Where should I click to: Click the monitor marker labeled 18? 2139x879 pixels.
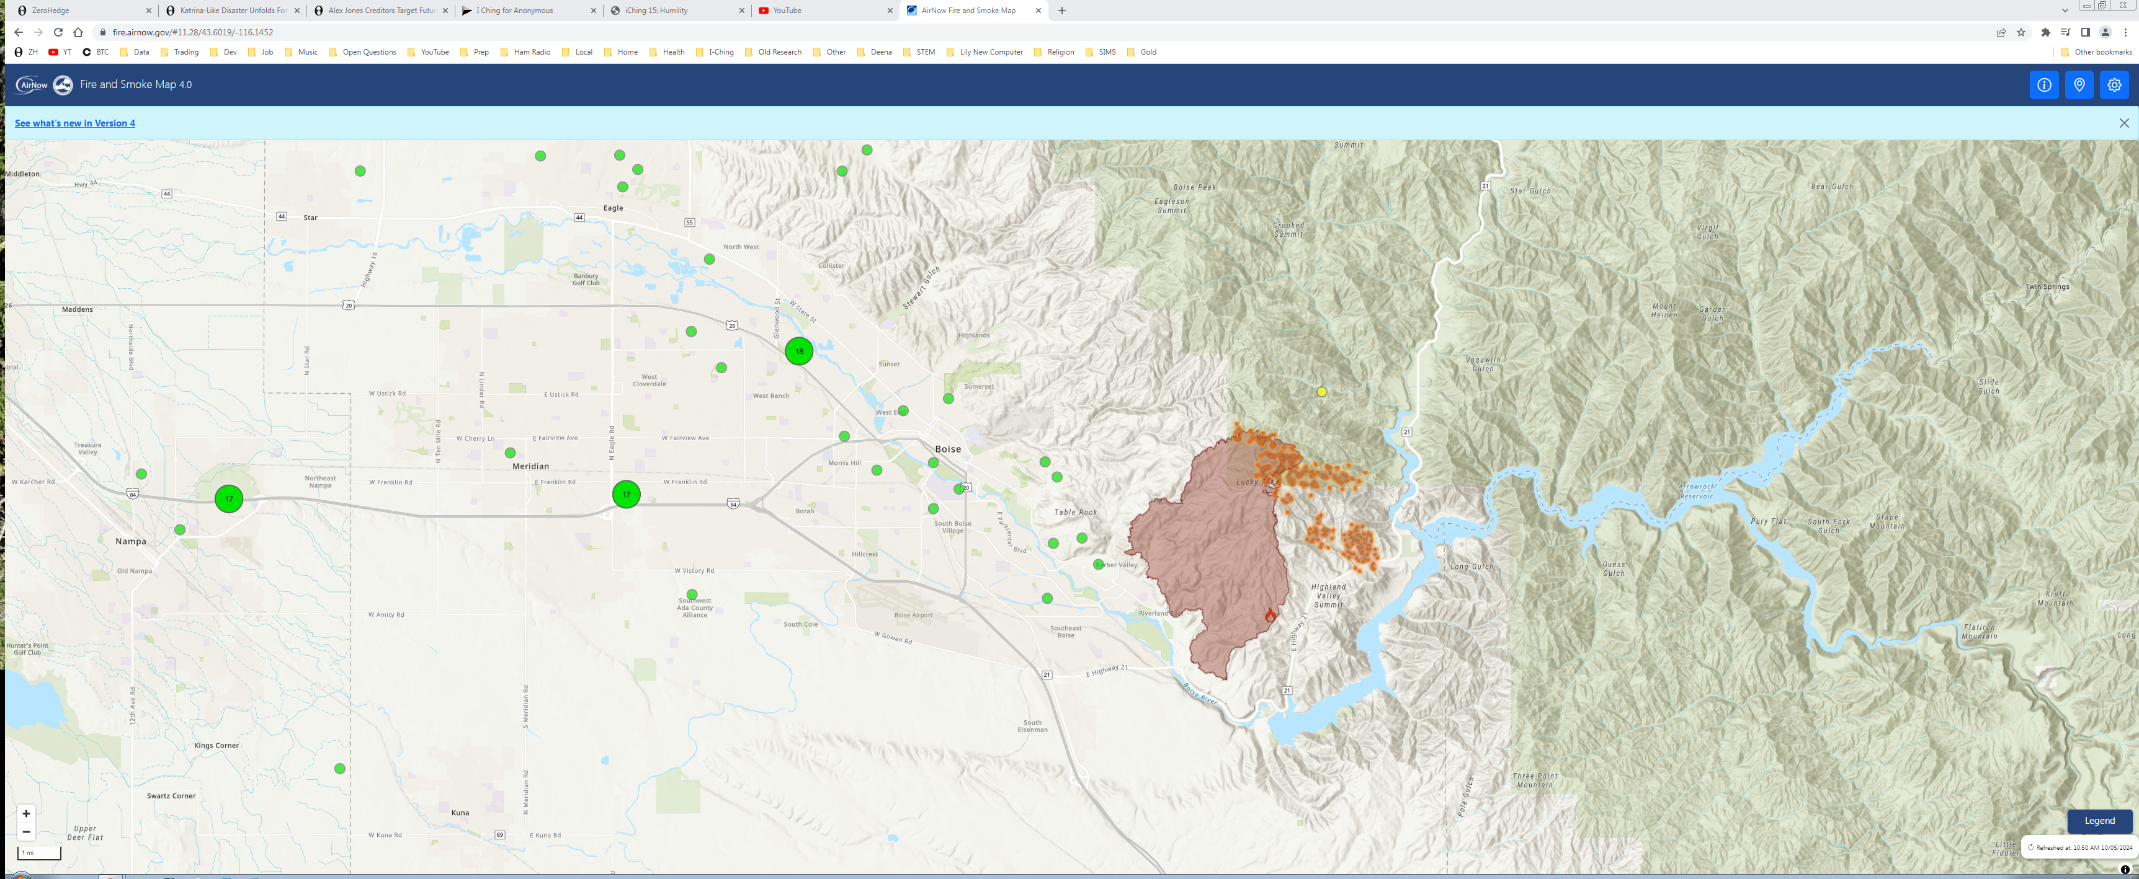pos(799,351)
